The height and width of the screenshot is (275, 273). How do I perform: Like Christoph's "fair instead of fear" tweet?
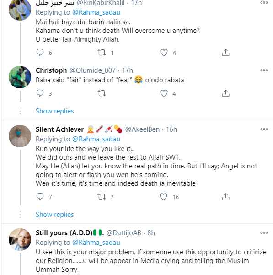point(164,93)
